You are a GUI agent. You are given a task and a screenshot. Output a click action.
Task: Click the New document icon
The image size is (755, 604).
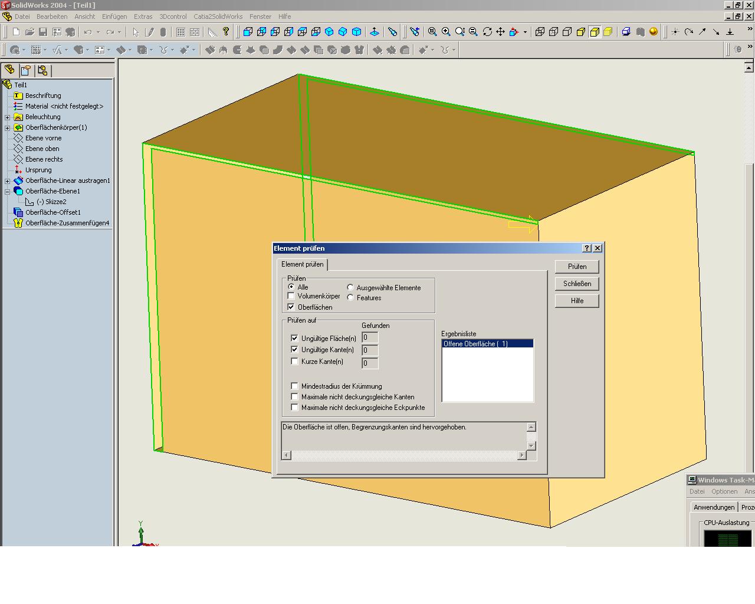tap(17, 32)
